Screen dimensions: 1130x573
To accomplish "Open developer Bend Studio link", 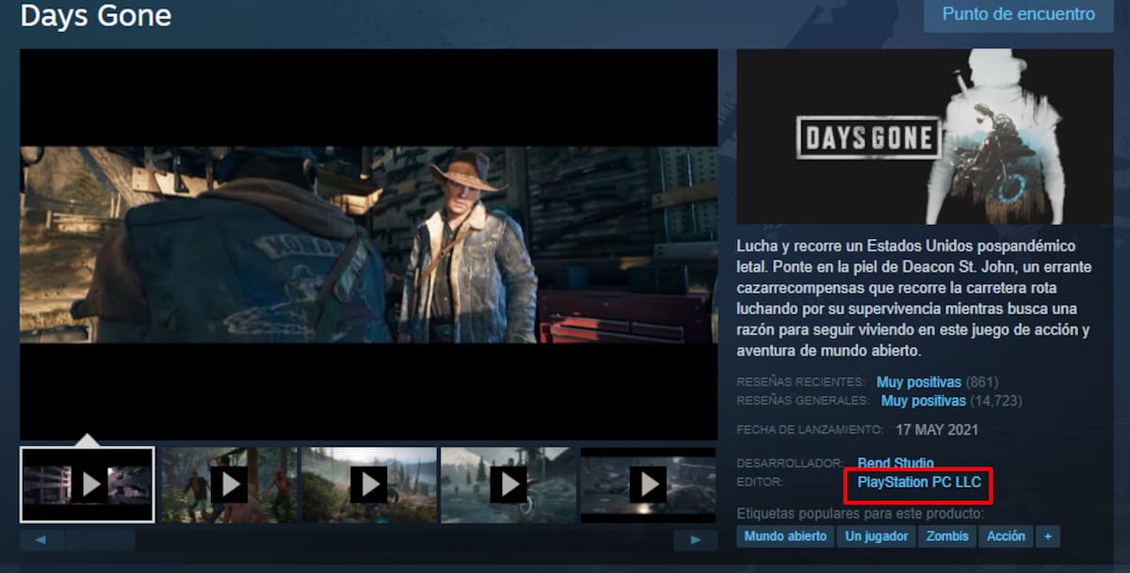I will click(x=896, y=463).
